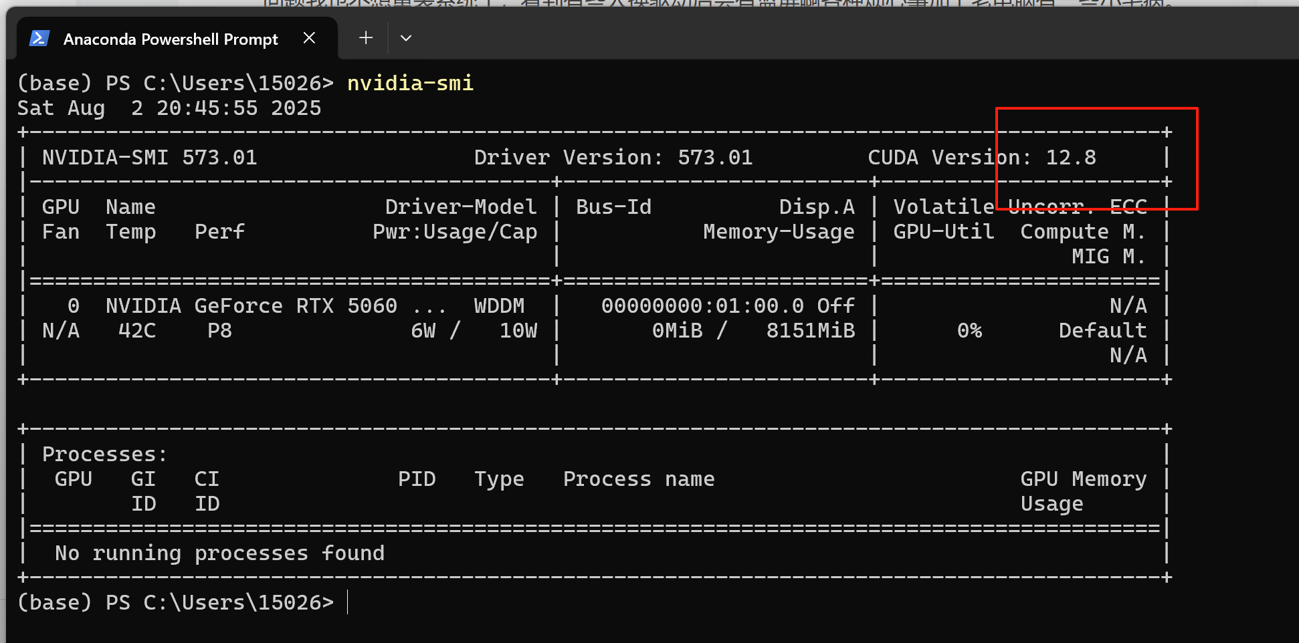Open the new-tab profile dropdown chevron
Viewport: 1299px width, 643px height.
click(x=406, y=38)
